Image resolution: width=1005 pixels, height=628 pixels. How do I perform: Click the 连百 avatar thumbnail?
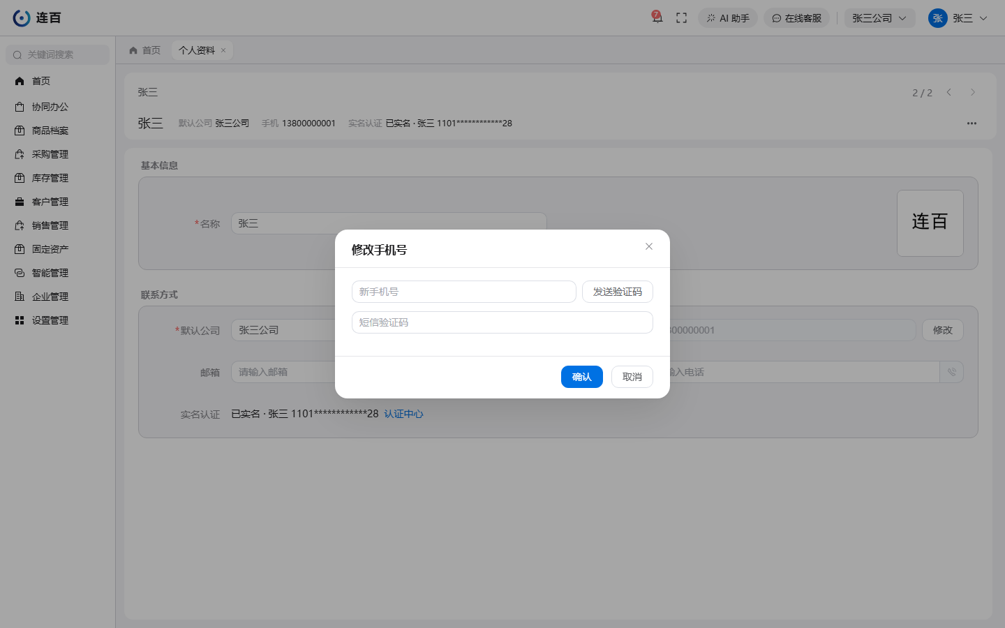(x=930, y=223)
